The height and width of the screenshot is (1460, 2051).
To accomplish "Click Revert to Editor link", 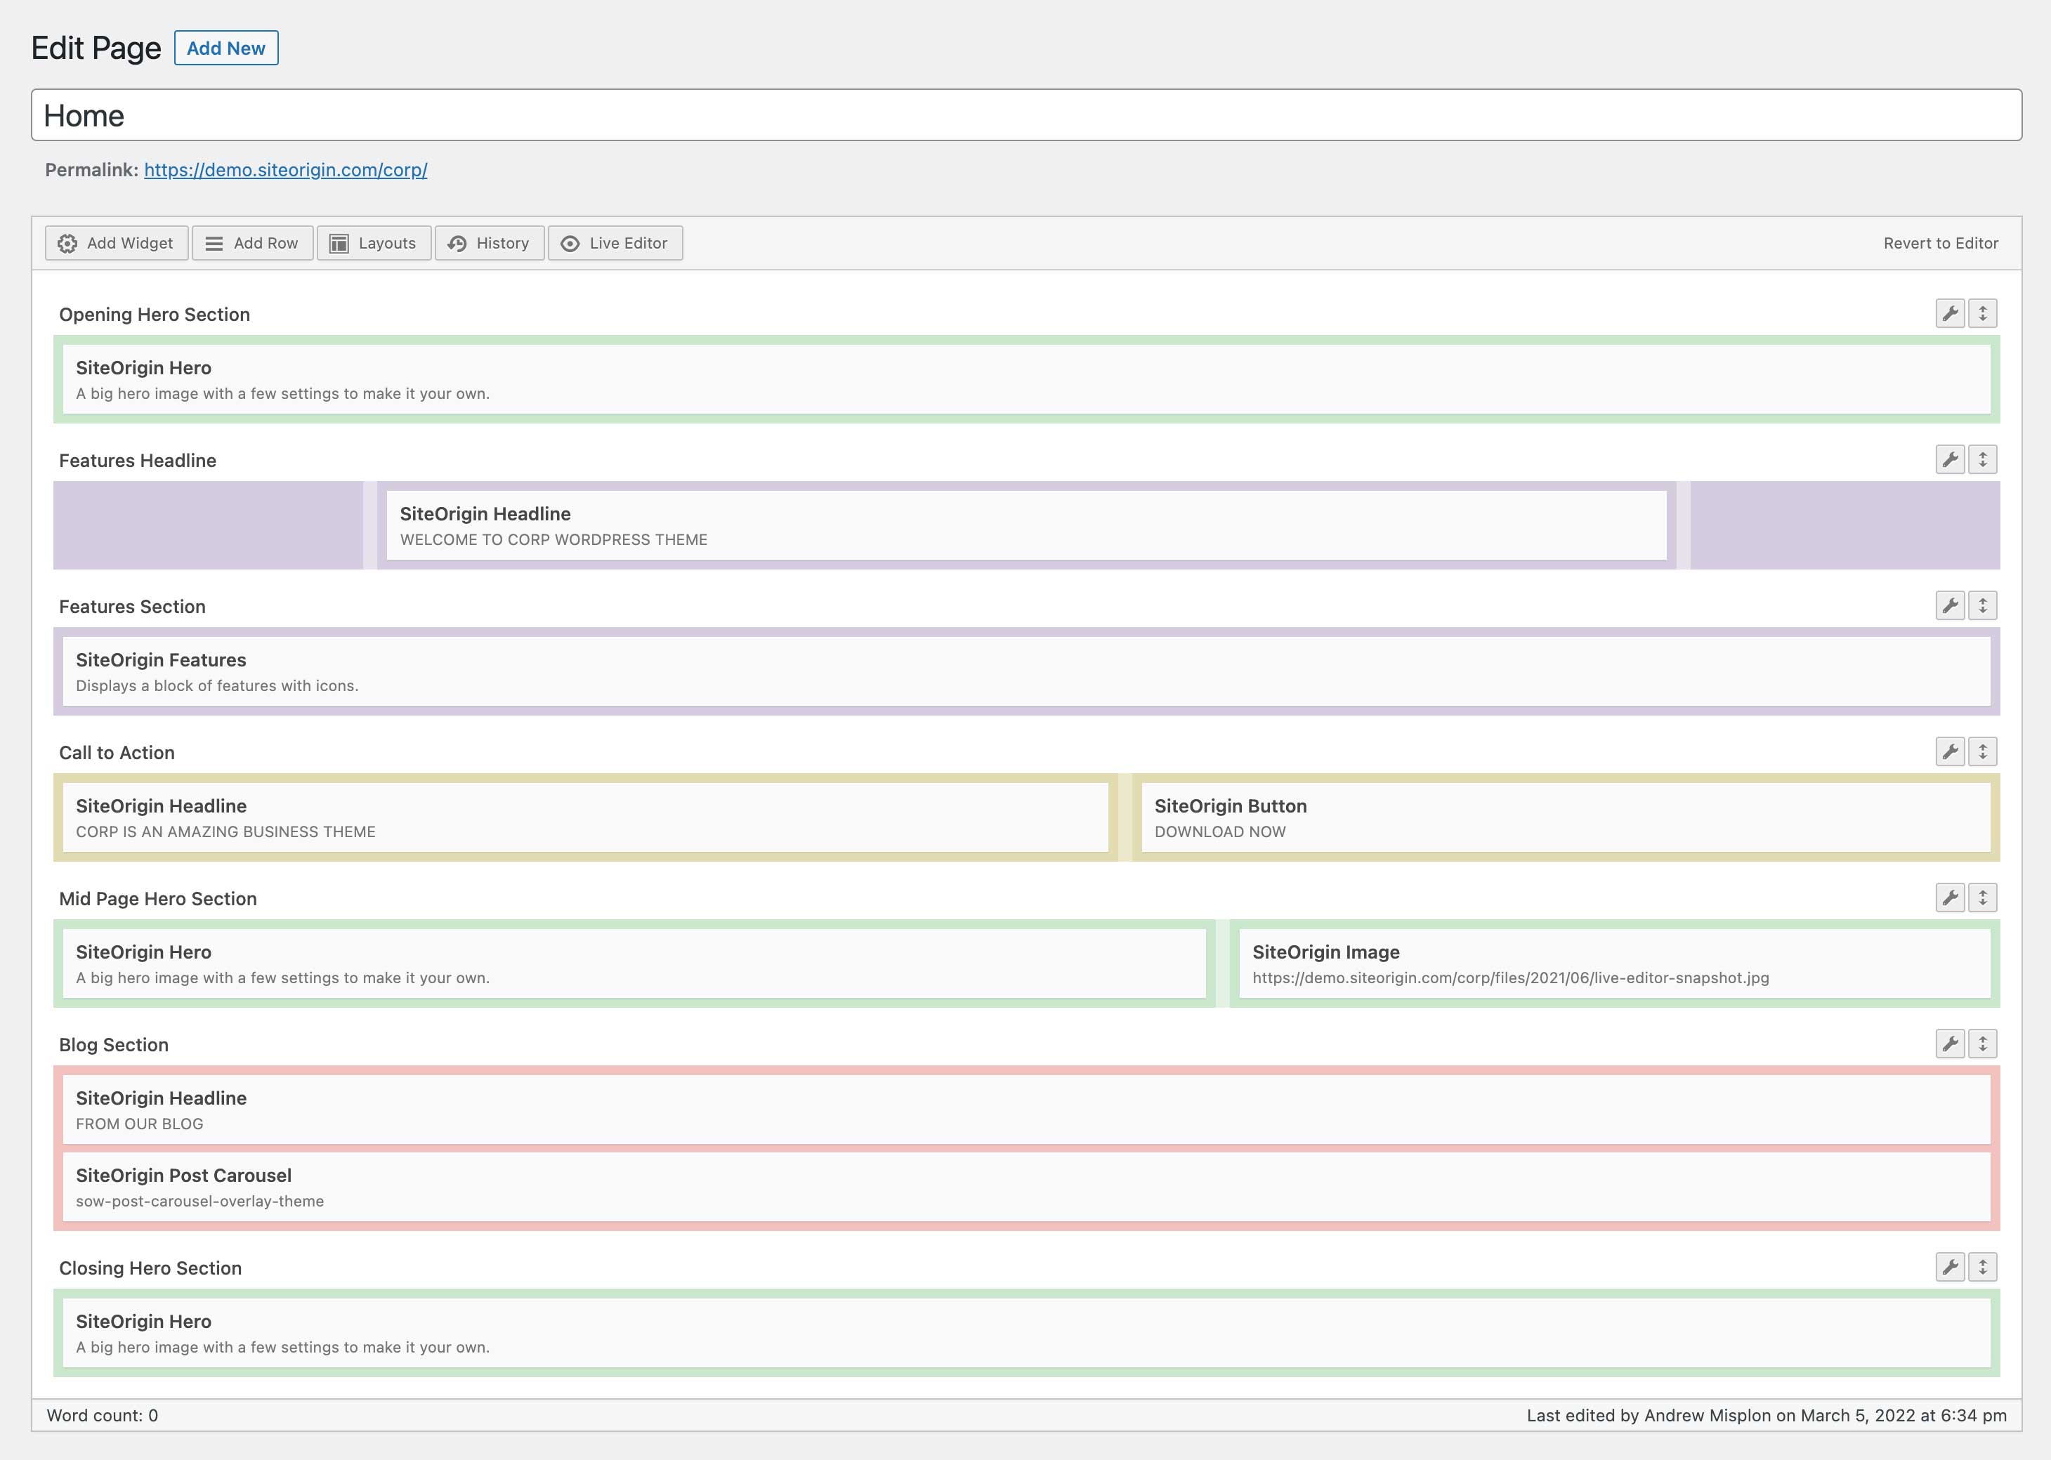I will point(1941,243).
